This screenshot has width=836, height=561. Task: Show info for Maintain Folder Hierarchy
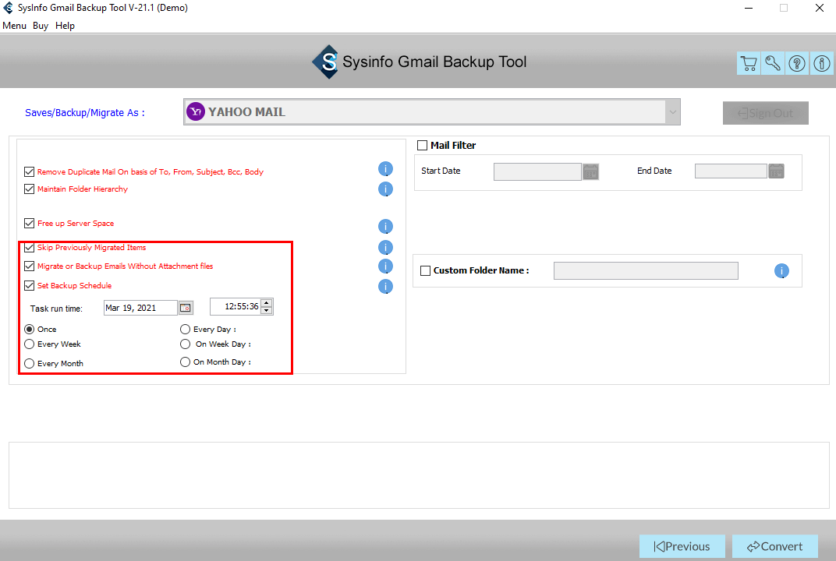[x=385, y=189]
